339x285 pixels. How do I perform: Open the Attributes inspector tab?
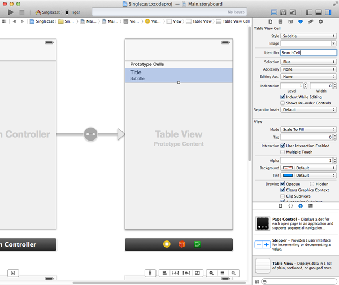tap(301, 21)
